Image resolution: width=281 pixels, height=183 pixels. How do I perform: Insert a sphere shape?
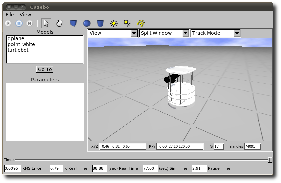87,23
